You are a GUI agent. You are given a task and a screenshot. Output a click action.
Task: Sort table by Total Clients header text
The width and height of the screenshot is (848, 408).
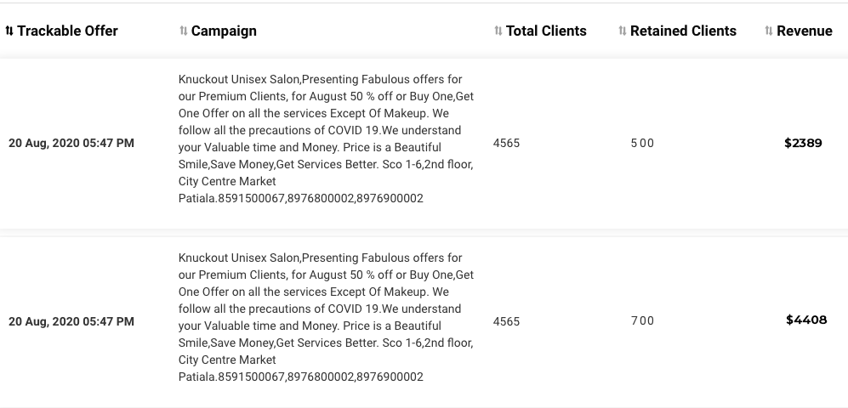pos(546,31)
